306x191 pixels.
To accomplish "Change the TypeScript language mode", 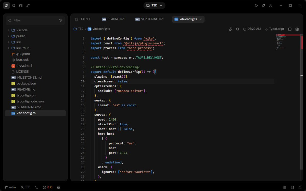I will pos(275,29).
